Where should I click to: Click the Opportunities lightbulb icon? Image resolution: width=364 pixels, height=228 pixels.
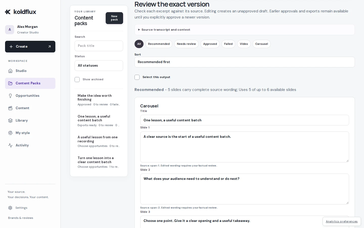click(x=10, y=96)
